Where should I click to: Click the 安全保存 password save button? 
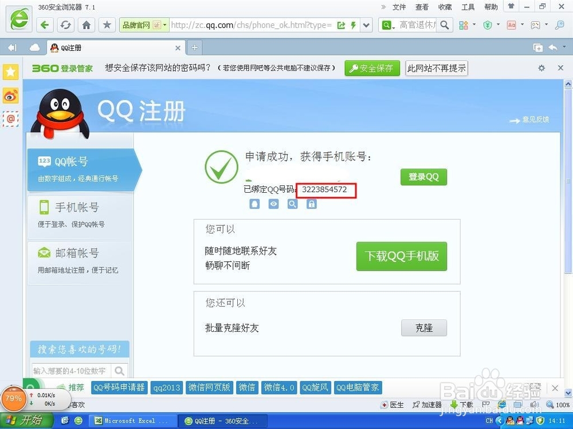[372, 68]
